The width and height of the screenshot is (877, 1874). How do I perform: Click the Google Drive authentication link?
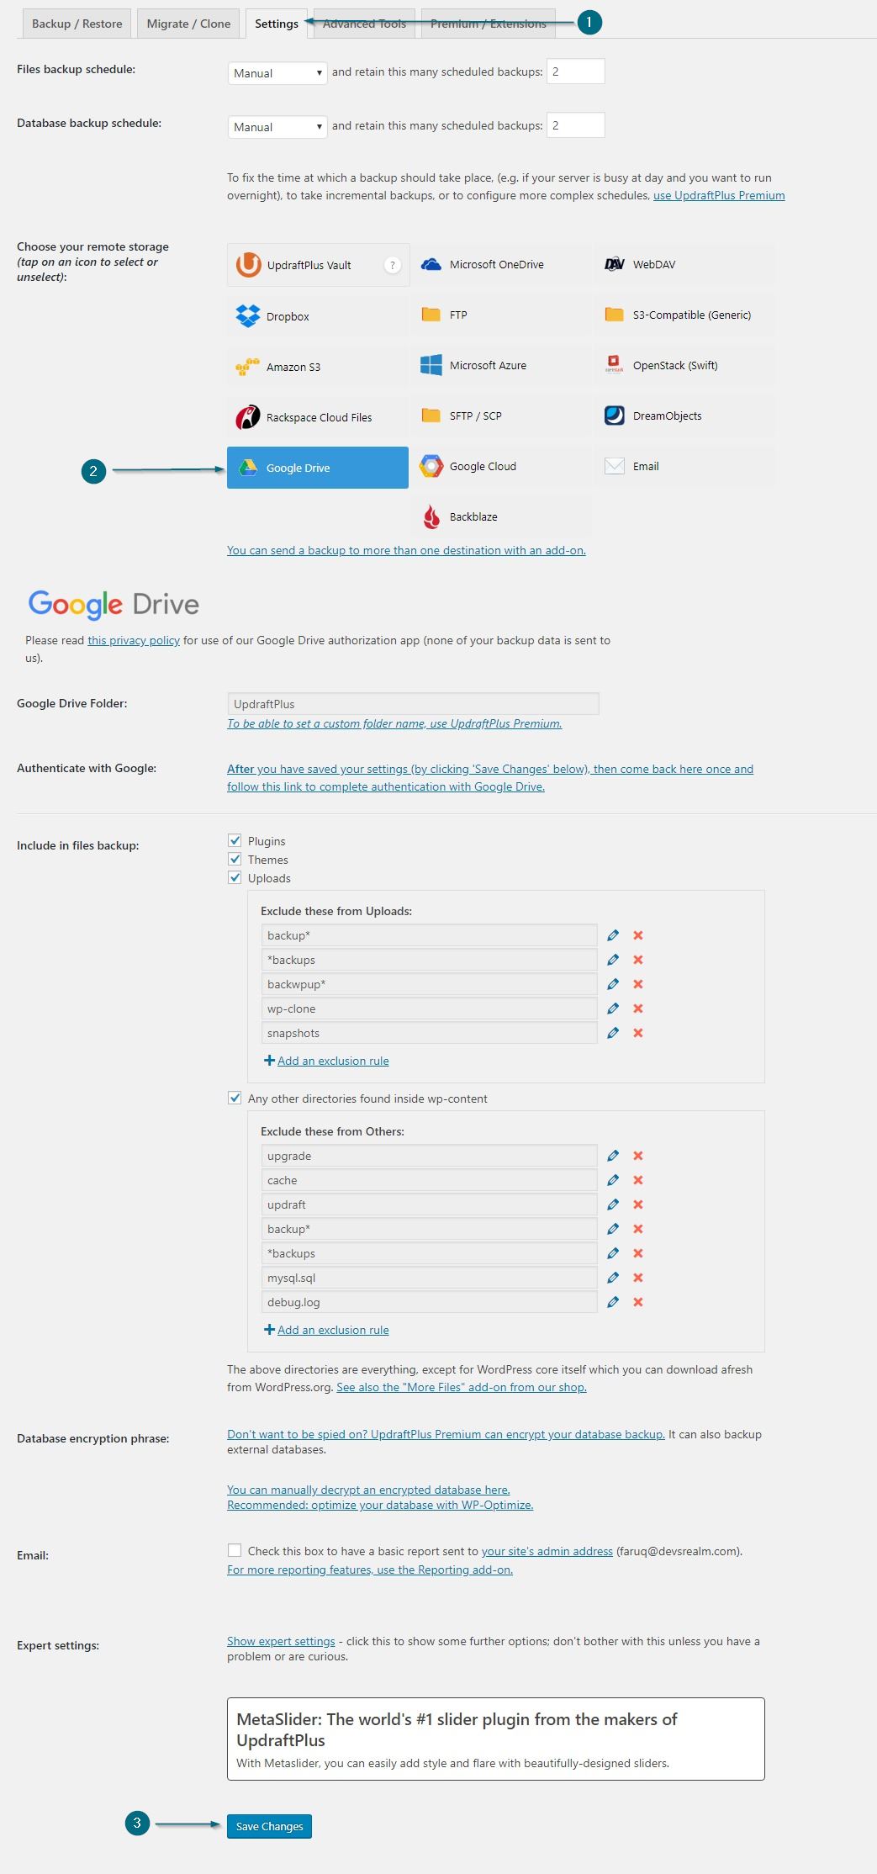(490, 778)
